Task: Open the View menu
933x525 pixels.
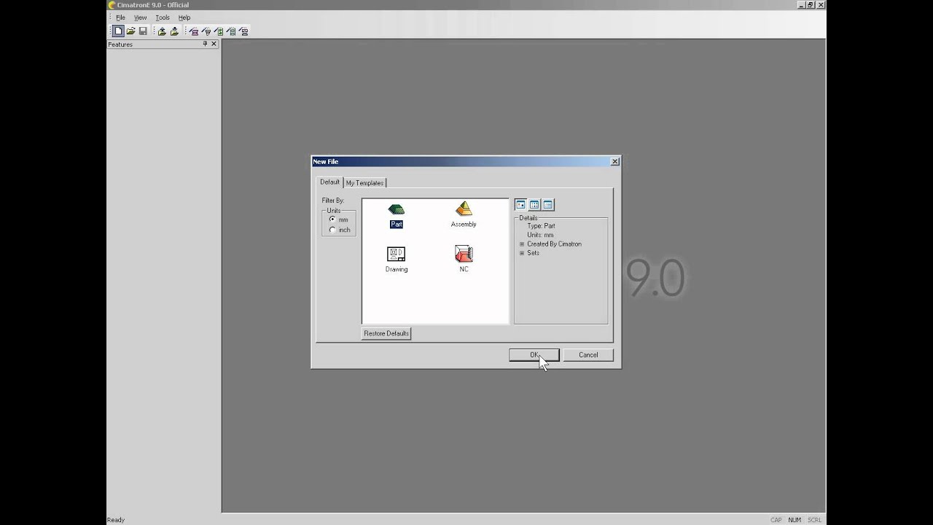Action: tap(140, 17)
